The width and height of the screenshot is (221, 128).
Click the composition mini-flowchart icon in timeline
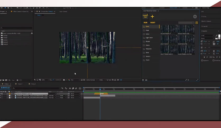point(62,88)
